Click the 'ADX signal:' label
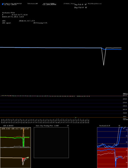 click(6, 23)
